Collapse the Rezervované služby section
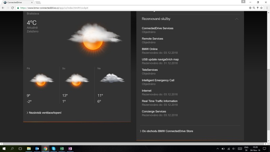 [237, 19]
